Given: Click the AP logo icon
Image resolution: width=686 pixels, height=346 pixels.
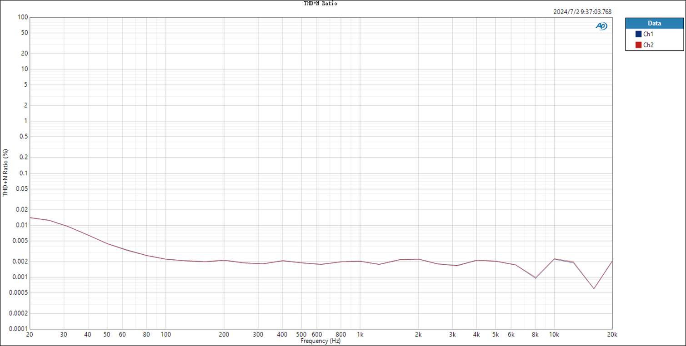Looking at the screenshot, I should [x=601, y=26].
